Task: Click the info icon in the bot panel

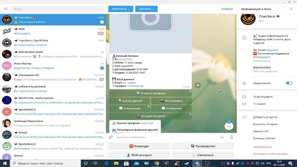Action: (x=244, y=38)
